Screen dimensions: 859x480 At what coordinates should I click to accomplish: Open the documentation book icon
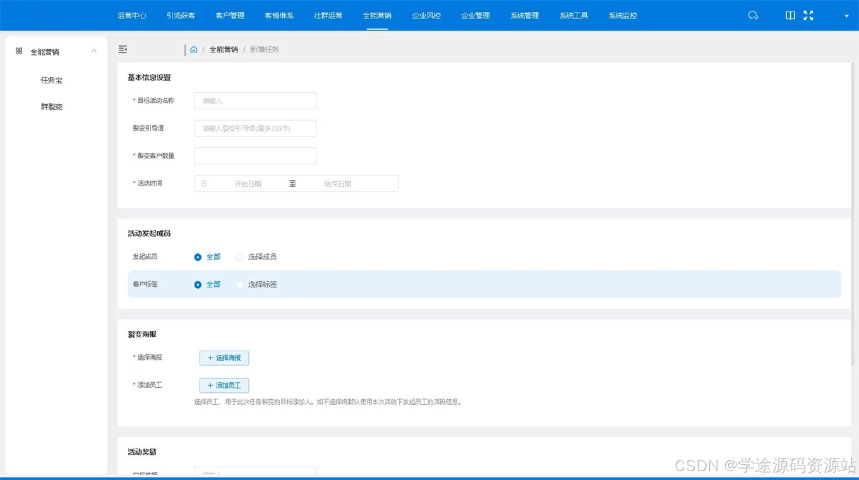[x=790, y=15]
